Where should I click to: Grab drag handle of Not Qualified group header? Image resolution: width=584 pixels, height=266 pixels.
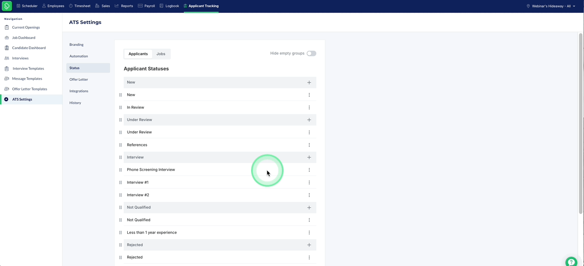coord(120,208)
